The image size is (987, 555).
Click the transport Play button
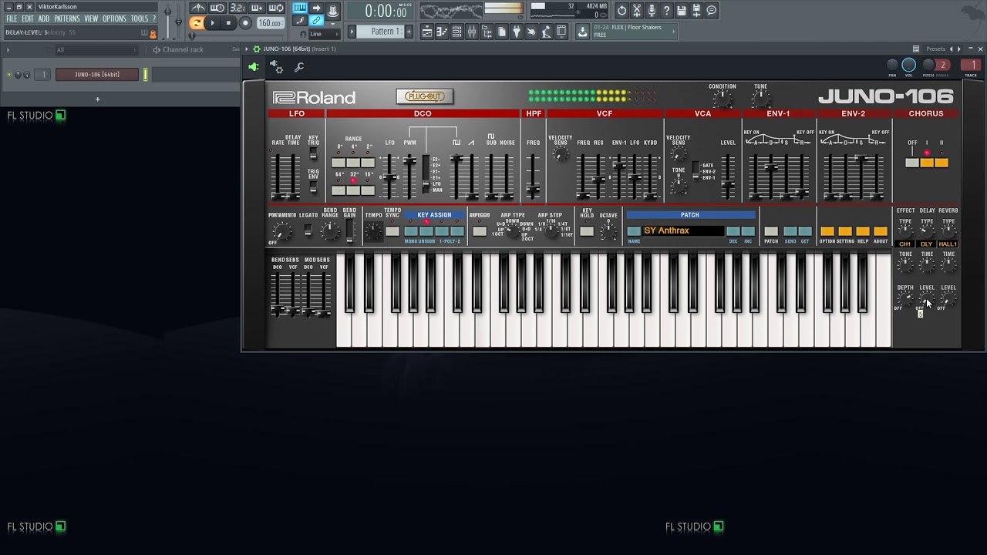click(212, 23)
